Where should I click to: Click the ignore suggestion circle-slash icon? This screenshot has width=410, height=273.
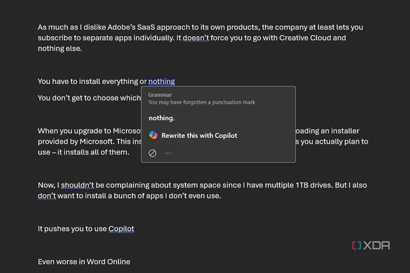(x=152, y=153)
